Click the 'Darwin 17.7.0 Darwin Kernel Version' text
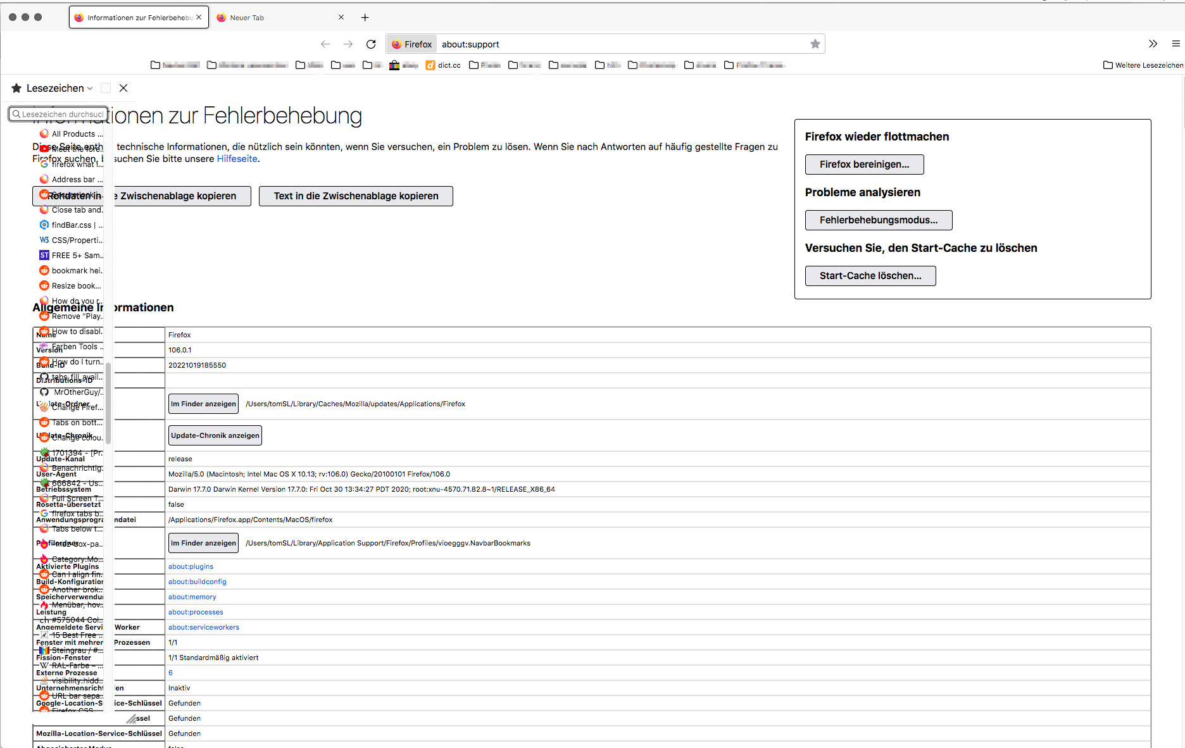This screenshot has height=748, width=1185. 361,489
